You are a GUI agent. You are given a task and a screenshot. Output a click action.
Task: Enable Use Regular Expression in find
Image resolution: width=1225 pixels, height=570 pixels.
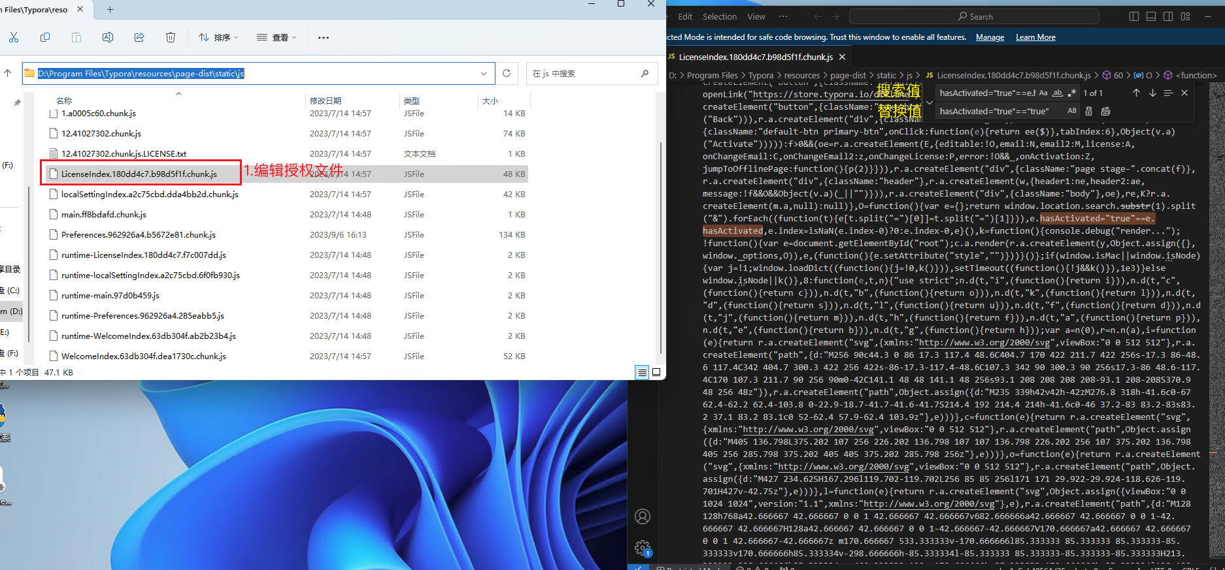1071,93
